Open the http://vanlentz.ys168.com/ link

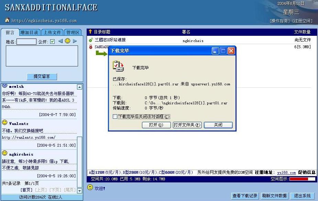pyautogui.click(x=29, y=137)
